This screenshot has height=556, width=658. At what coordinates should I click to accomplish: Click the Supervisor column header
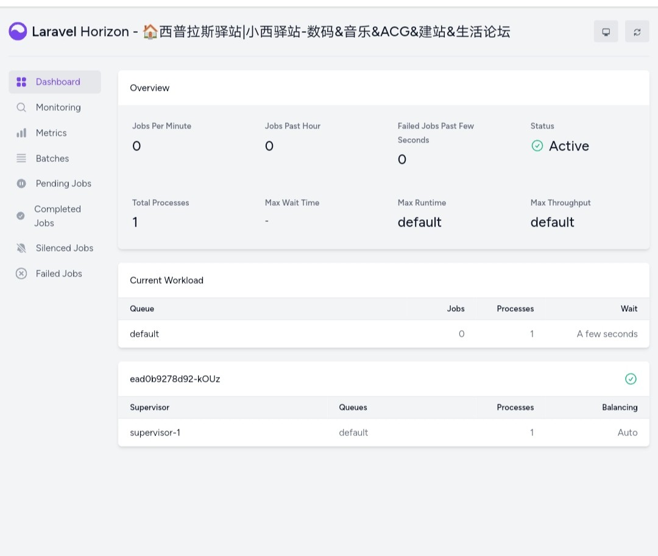[149, 407]
